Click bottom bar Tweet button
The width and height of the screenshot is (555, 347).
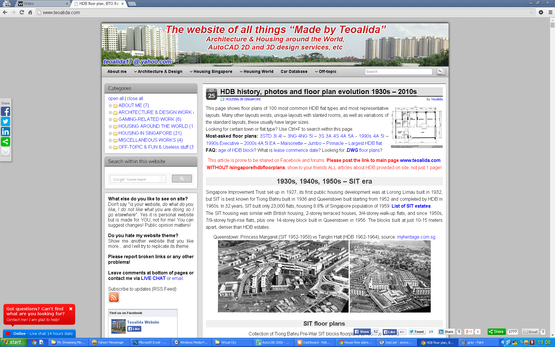(x=417, y=332)
